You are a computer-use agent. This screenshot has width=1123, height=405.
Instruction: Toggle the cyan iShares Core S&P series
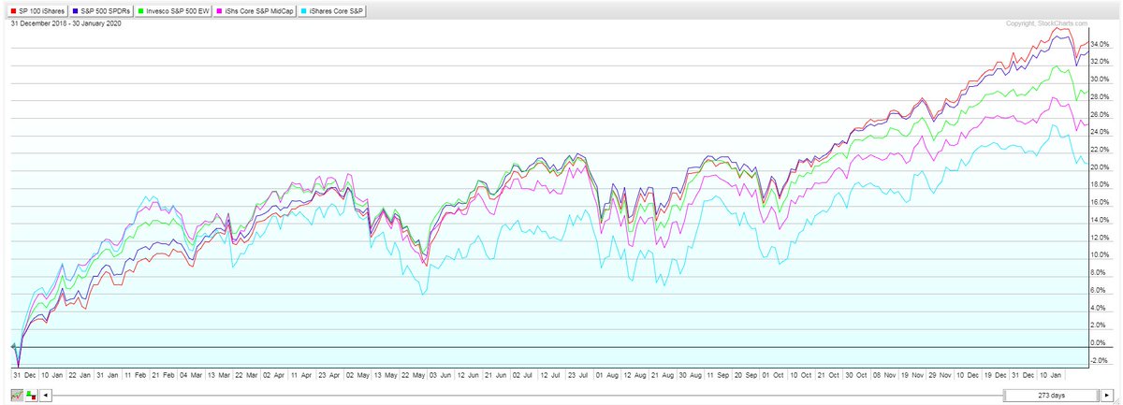[x=331, y=10]
